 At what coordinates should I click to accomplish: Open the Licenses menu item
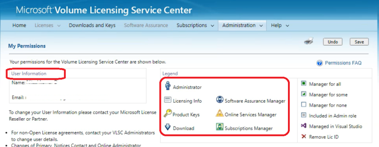pos(44,25)
